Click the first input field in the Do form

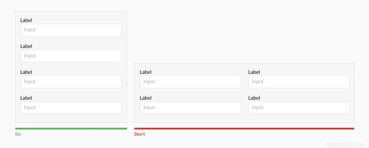(71, 30)
